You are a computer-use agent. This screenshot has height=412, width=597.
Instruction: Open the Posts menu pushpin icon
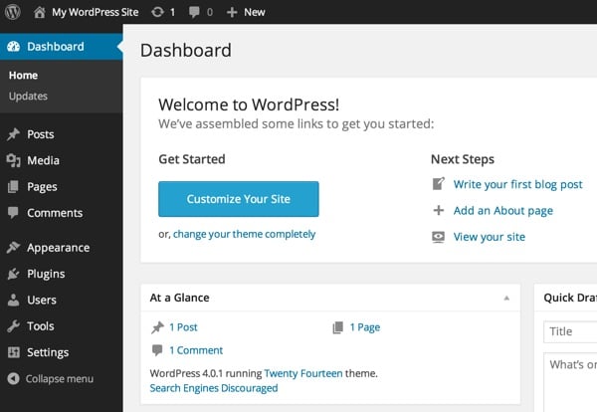13,134
